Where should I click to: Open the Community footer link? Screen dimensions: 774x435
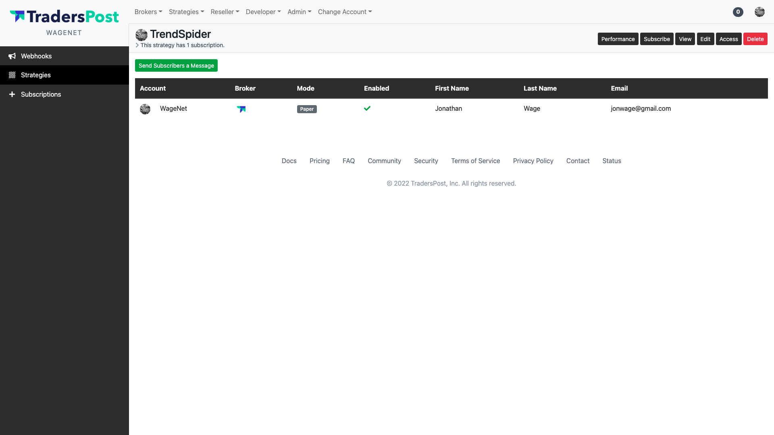pos(384,161)
